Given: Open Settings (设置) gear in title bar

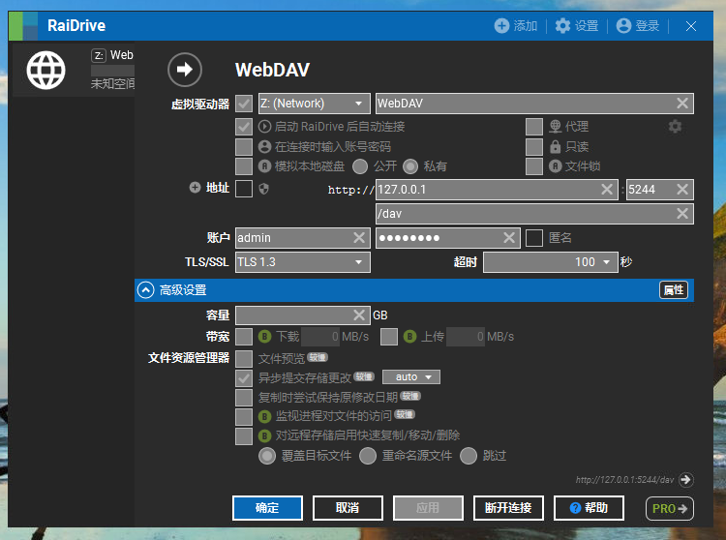Looking at the screenshot, I should coord(562,26).
